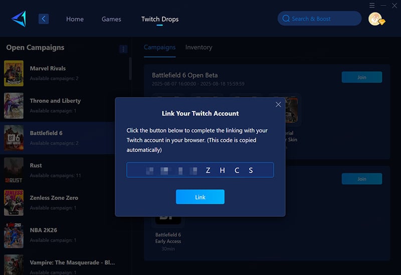Click Marvel Rivals 'Available campaigns: 2' text
The height and width of the screenshot is (275, 401).
pyautogui.click(x=54, y=78)
